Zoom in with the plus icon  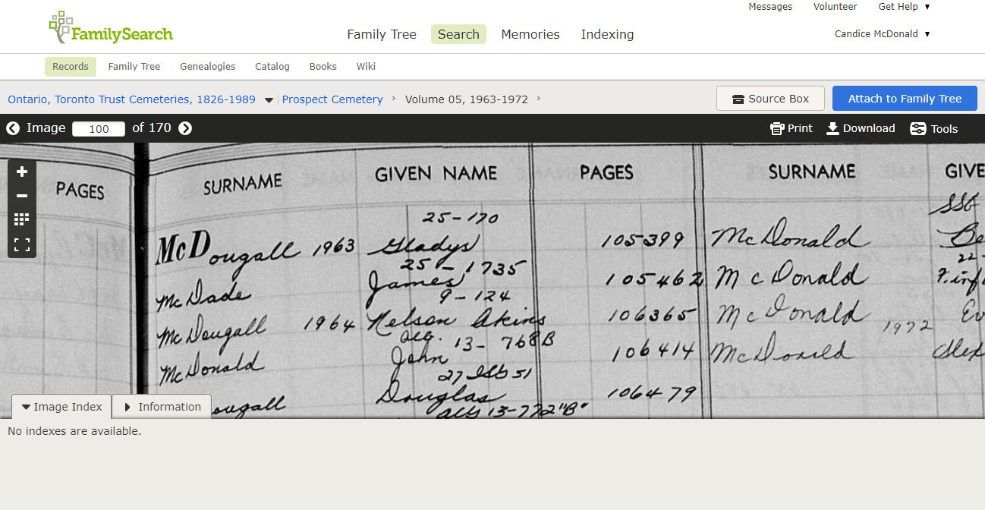(x=22, y=172)
